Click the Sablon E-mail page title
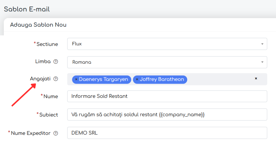The width and height of the screenshot is (276, 146). tap(27, 9)
